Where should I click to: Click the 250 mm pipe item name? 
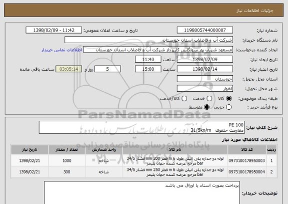[175, 172]
